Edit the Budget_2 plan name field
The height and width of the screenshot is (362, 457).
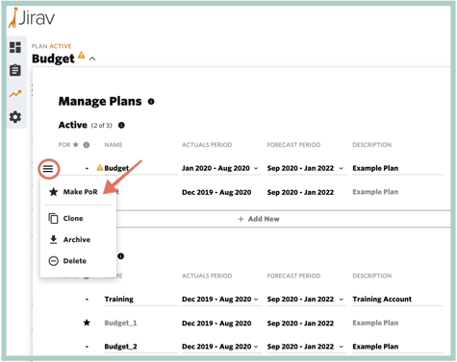click(140, 347)
